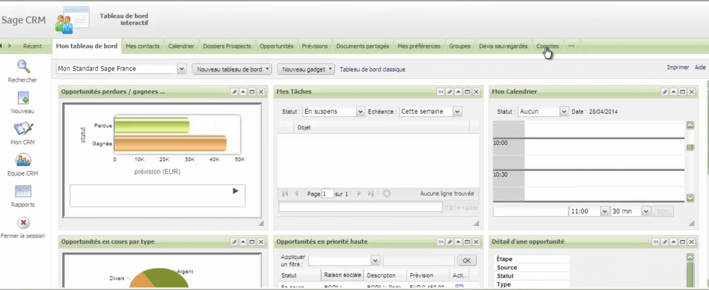This screenshot has height=290, width=709.
Task: Edit the Opportunités perdues / gagnees gadget
Action: [x=234, y=92]
